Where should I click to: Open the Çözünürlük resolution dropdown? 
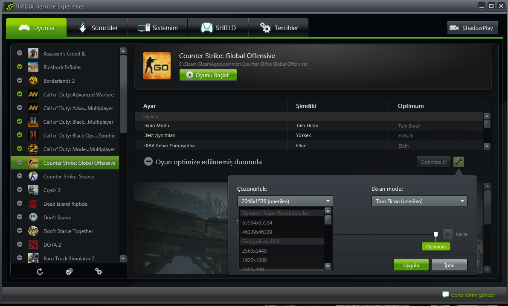[x=285, y=201]
